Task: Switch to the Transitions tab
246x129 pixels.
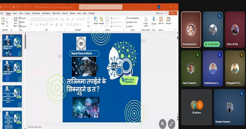Action: coord(36,13)
